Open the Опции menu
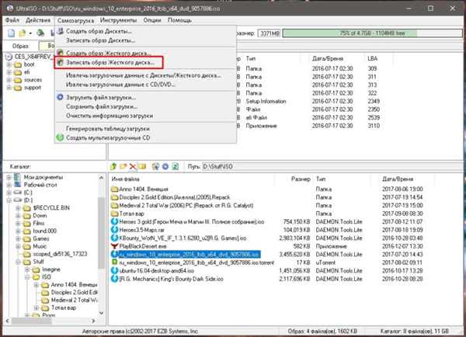 (152, 20)
